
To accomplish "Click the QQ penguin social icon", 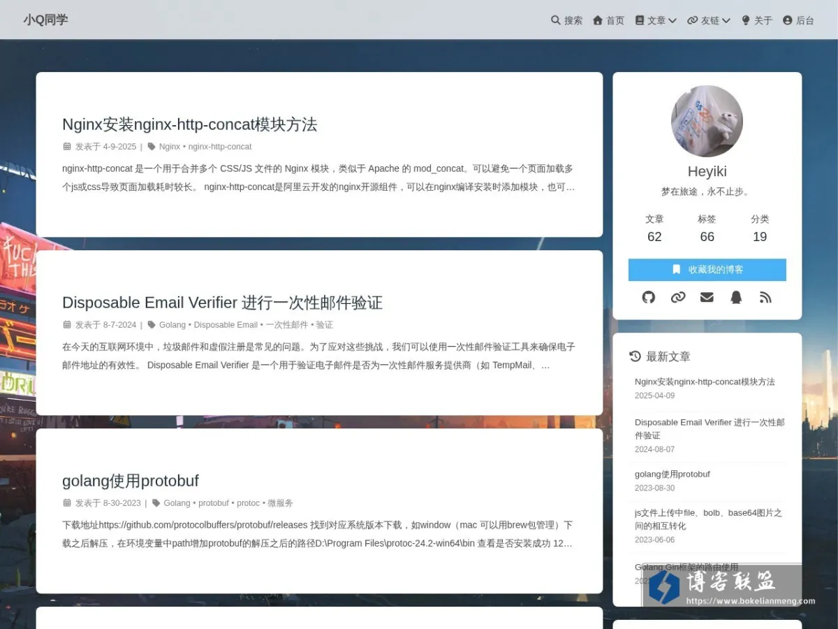I will tap(736, 297).
